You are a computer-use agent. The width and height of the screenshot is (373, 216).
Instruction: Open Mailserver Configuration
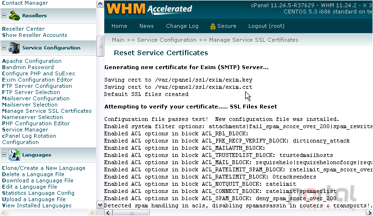[x=36, y=98]
